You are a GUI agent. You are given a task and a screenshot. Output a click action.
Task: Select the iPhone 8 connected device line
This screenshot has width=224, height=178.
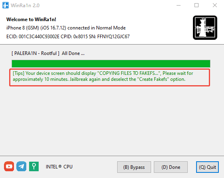[x=66, y=28]
